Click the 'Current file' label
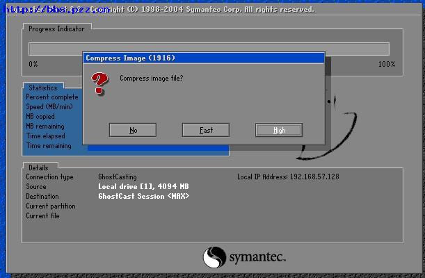The width and height of the screenshot is (425, 278). click(43, 215)
